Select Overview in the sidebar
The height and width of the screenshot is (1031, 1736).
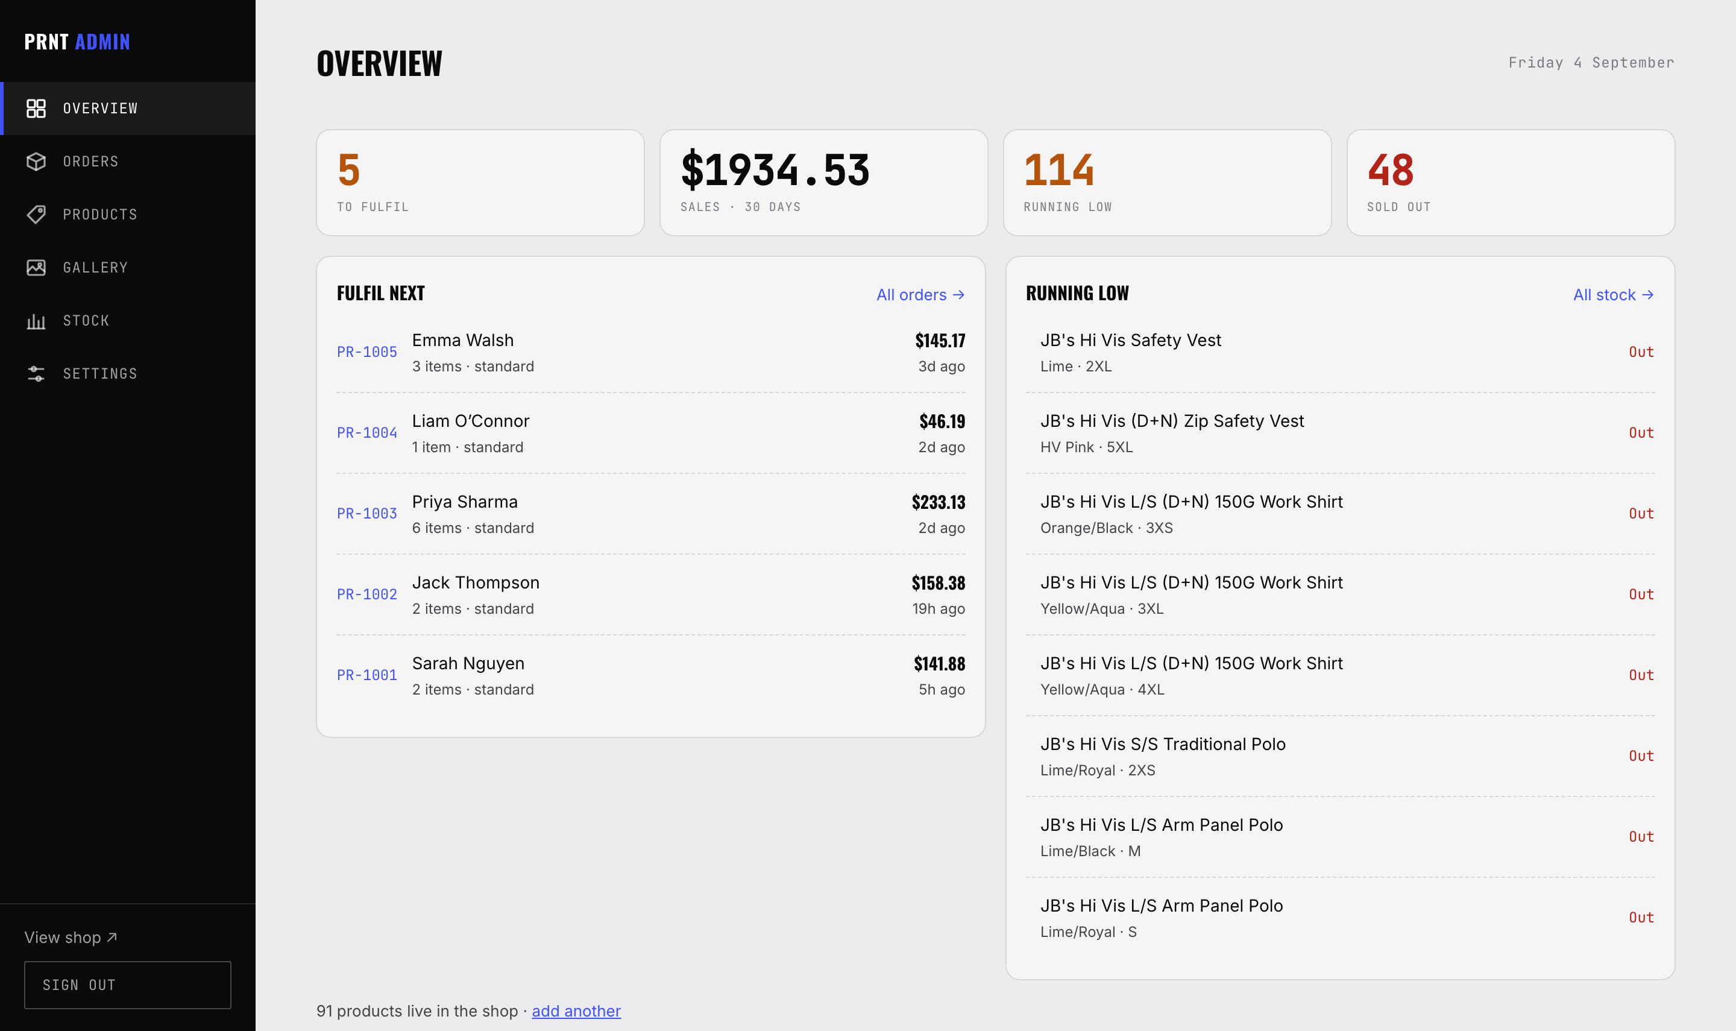pos(128,109)
